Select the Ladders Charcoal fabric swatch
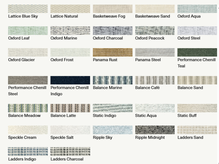This screenshot has width=219, height=164. (x=70, y=151)
